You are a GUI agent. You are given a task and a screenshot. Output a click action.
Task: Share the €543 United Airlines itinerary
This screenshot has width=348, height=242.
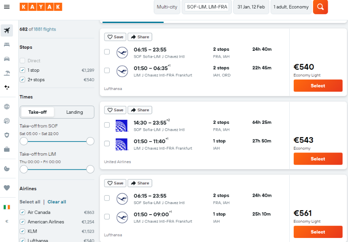[140, 110]
